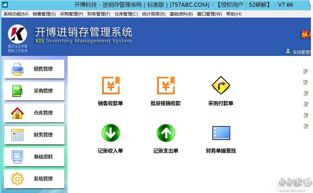Select the 仓库管理 sidebar button
Viewport: 313px width, 193px height.
(x=34, y=113)
